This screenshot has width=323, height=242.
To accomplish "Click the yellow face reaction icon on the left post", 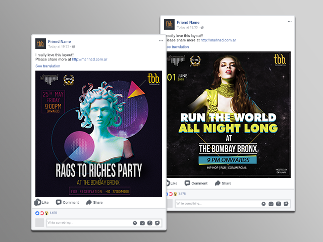I will 46,213.
